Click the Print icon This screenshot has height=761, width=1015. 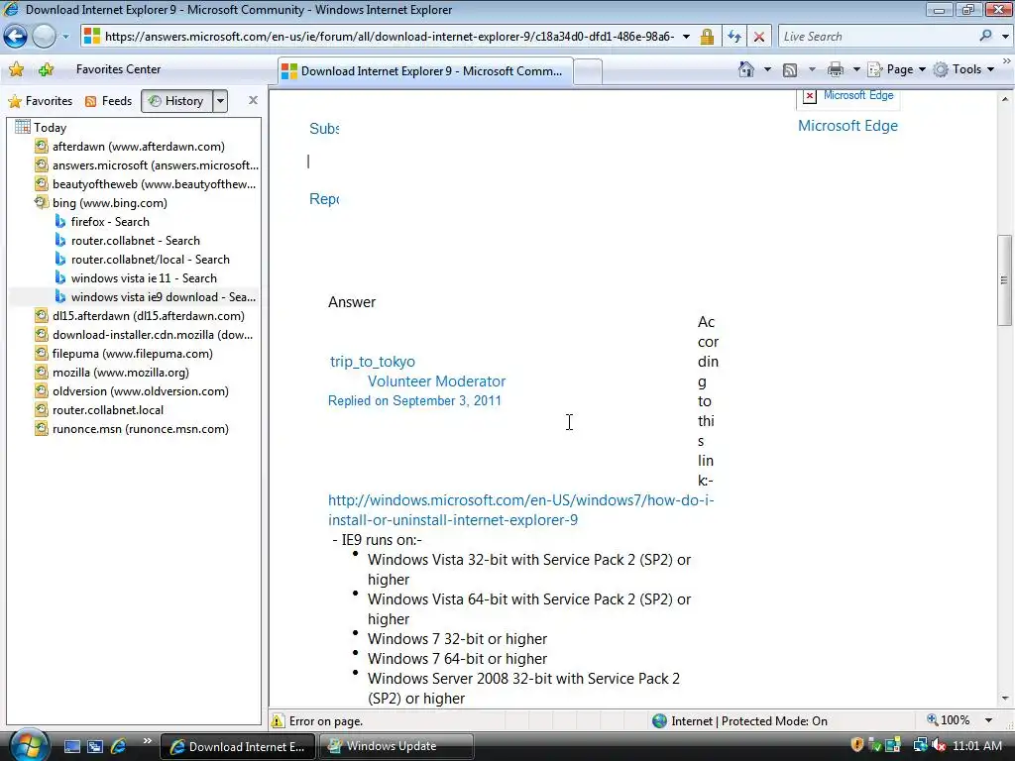[836, 69]
